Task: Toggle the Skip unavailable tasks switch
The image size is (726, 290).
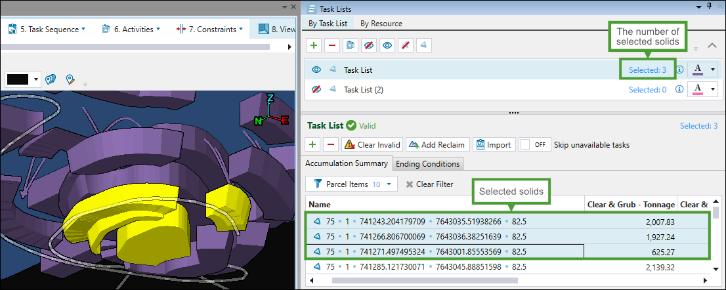Action: point(534,144)
